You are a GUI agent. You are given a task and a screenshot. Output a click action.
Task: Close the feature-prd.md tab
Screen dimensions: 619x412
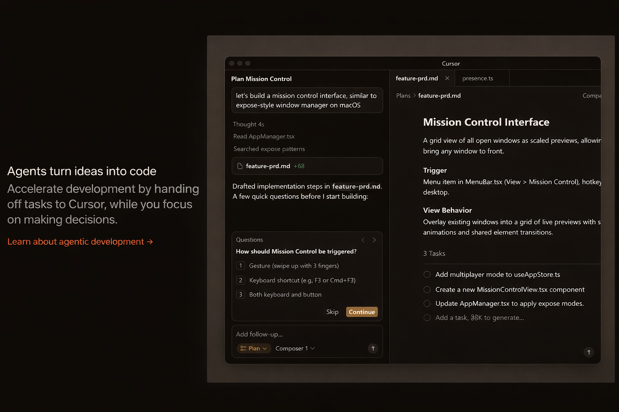click(x=447, y=78)
